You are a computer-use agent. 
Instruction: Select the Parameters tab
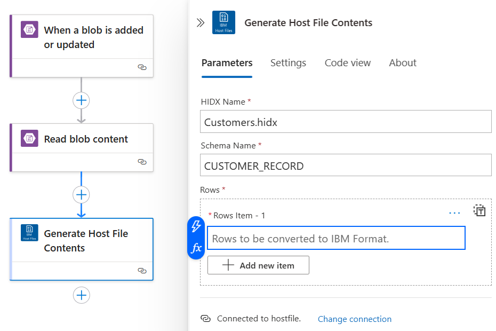click(x=227, y=63)
